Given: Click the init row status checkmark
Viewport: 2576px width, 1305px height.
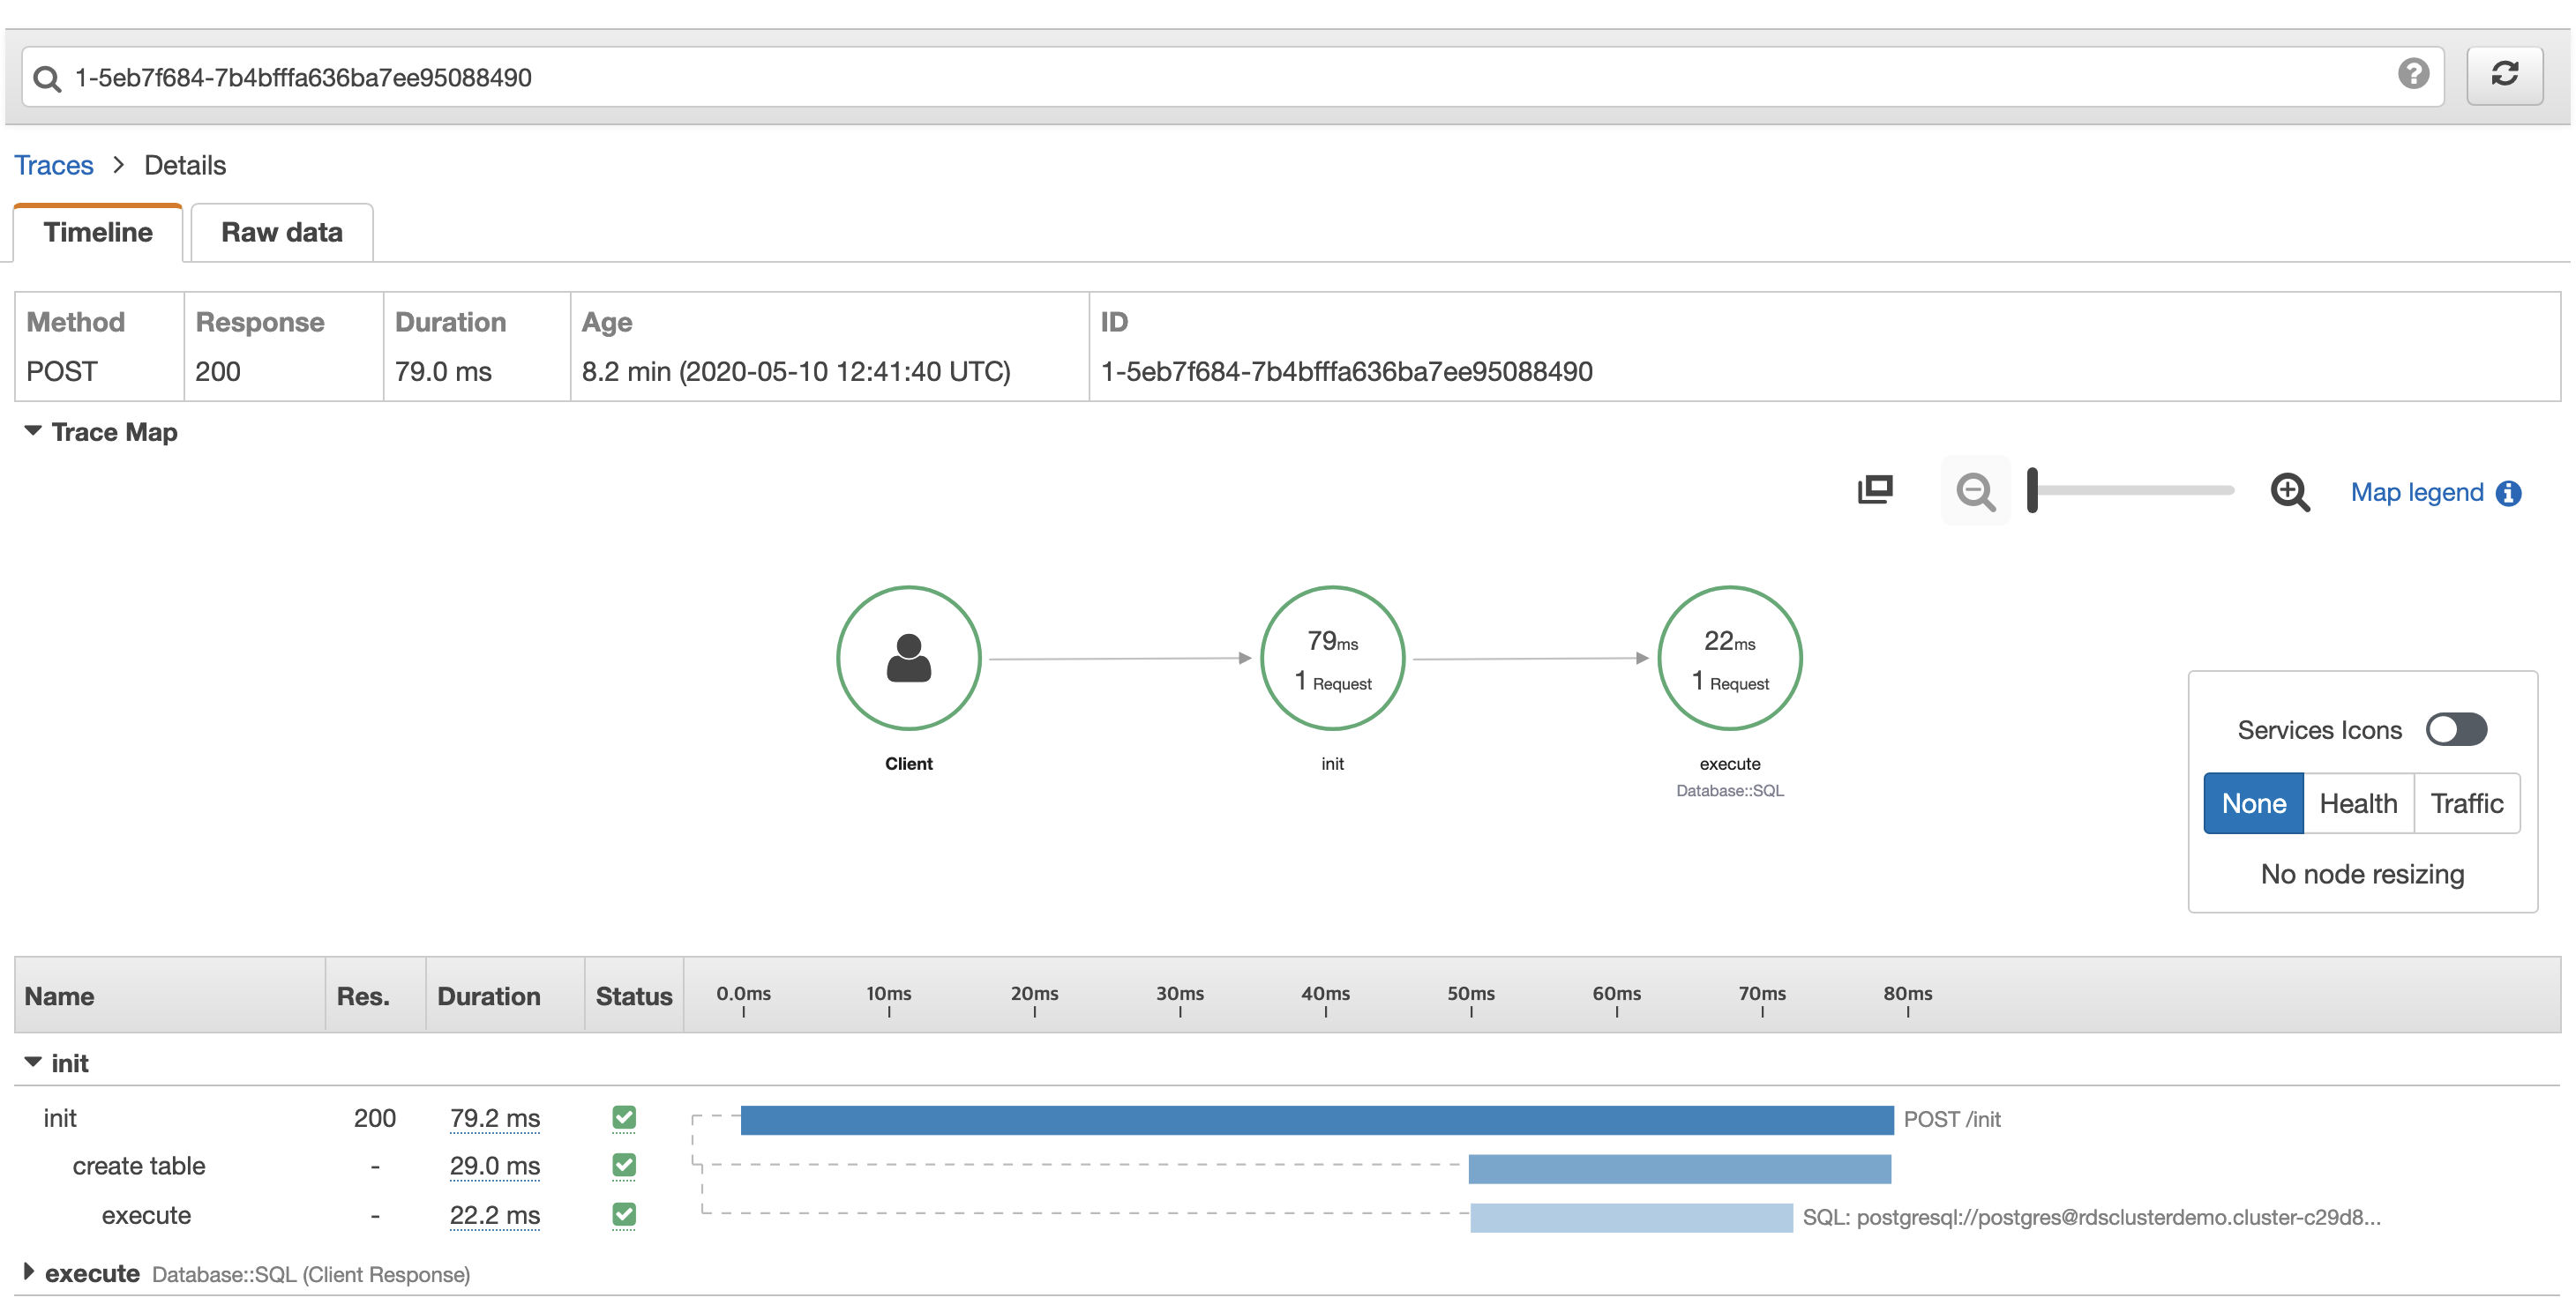Looking at the screenshot, I should tap(624, 1117).
